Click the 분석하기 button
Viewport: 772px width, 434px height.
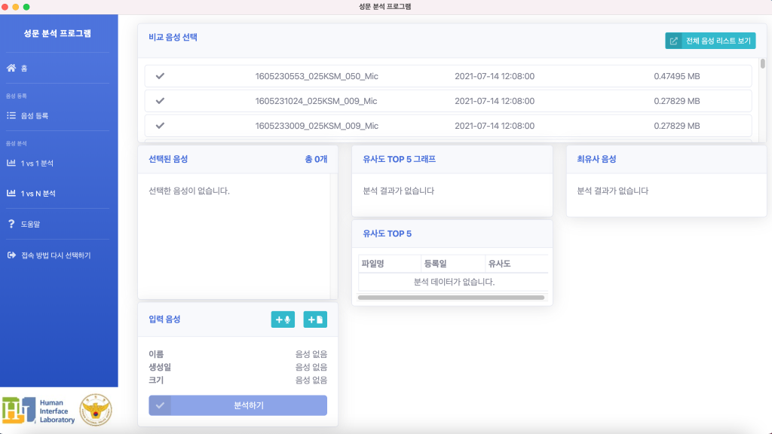coord(237,405)
